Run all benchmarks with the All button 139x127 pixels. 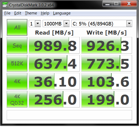[17, 27]
